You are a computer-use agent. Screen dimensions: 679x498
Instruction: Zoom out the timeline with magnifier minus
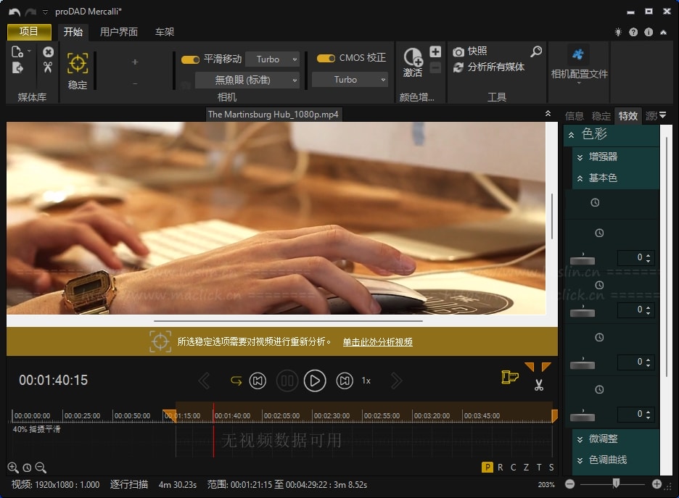[41, 468]
